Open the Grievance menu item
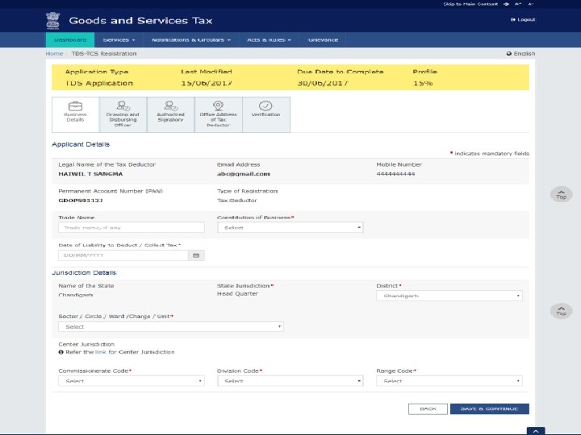 323,40
